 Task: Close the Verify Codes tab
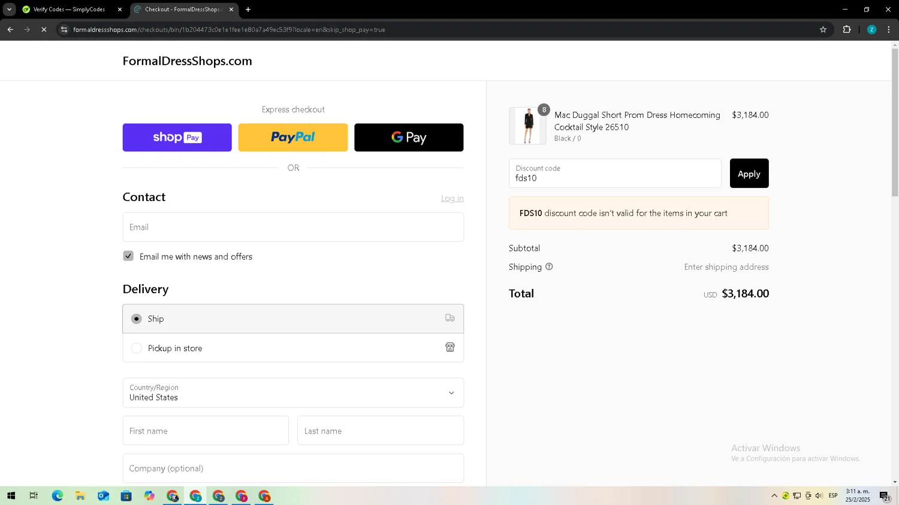point(120,10)
